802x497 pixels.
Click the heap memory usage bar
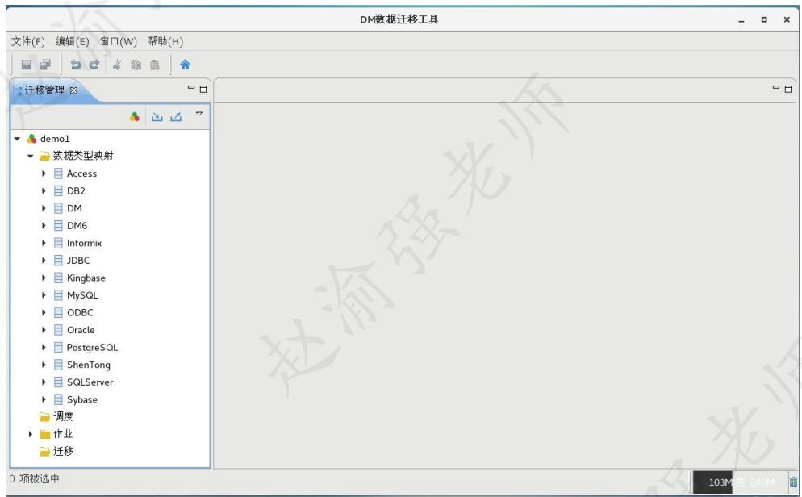pyautogui.click(x=740, y=482)
